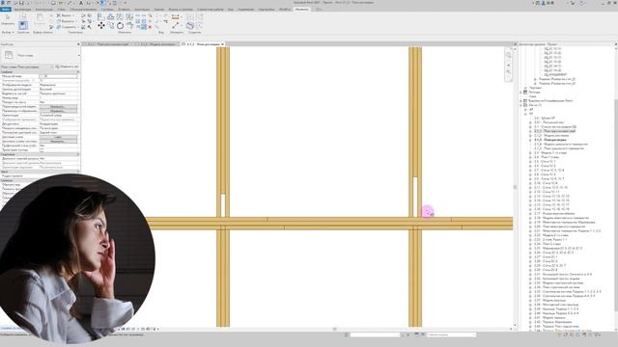
Task: Click the Text 'A' quick access icon
Action: 81,3
